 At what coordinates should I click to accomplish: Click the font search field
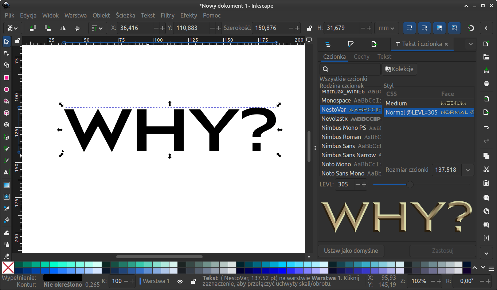tap(350, 69)
